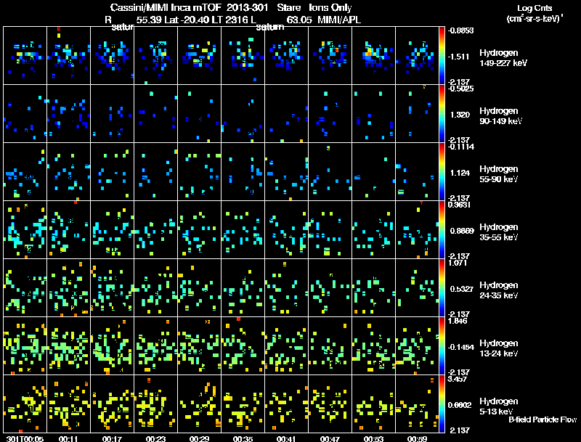Click the 'MIMI/APL' header text
581x442 pixels.
pyautogui.click(x=339, y=20)
